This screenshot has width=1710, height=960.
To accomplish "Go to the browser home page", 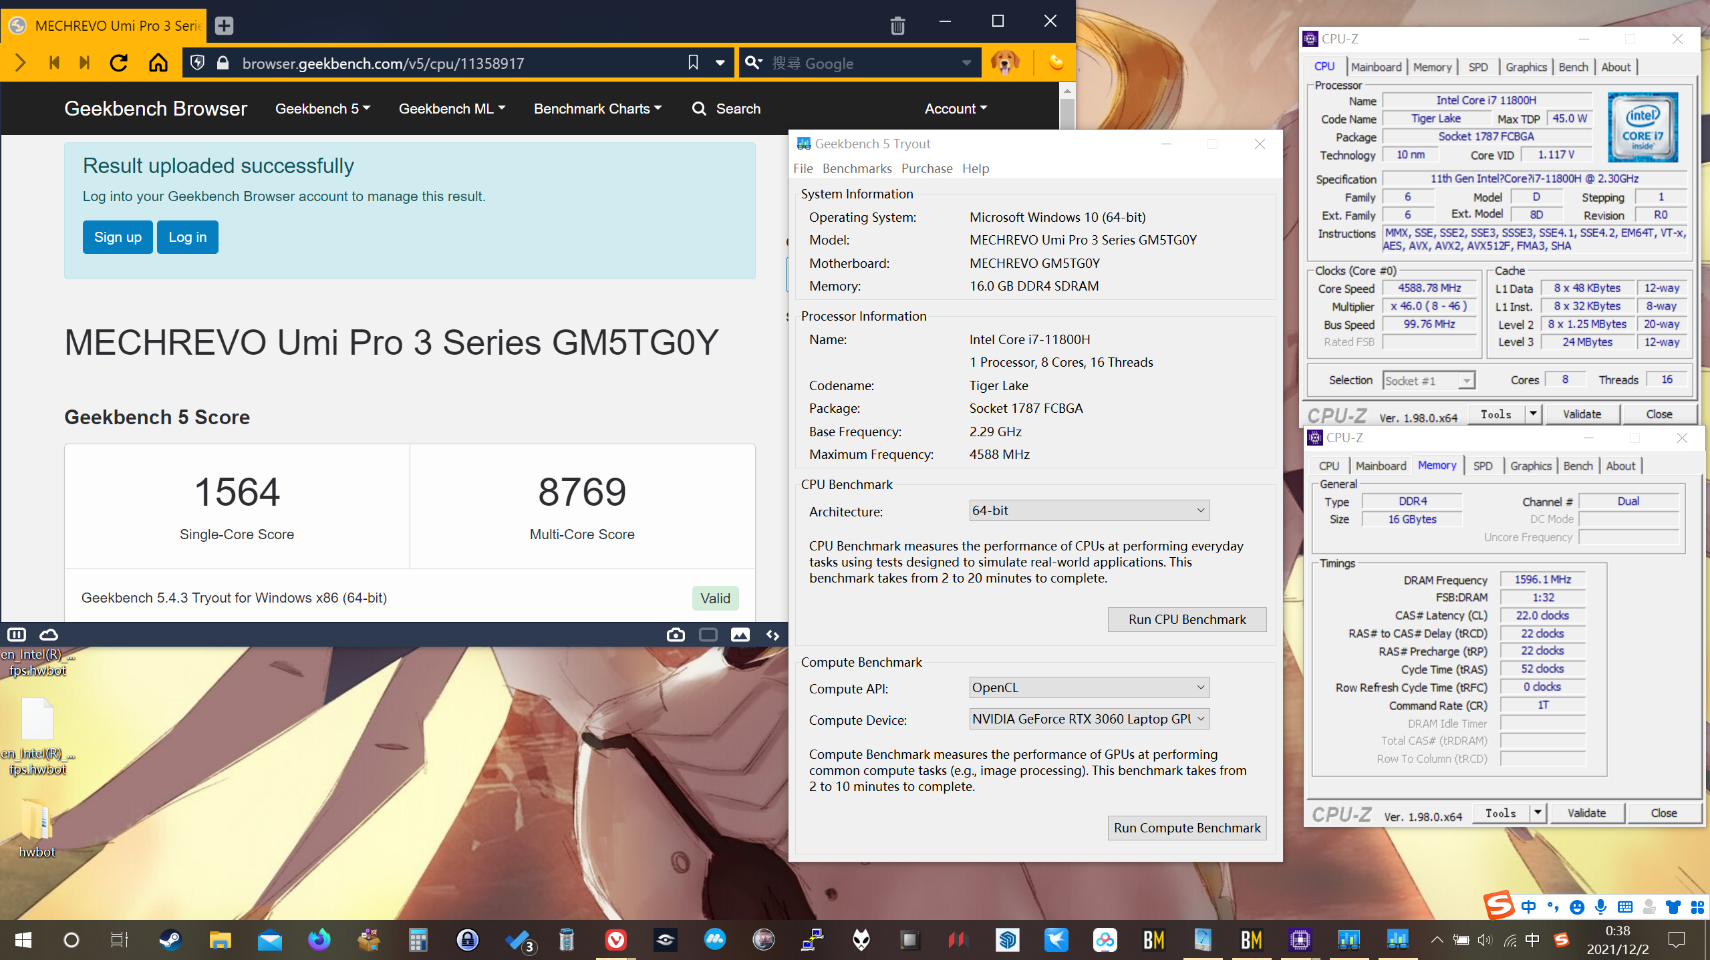I will pos(158,63).
